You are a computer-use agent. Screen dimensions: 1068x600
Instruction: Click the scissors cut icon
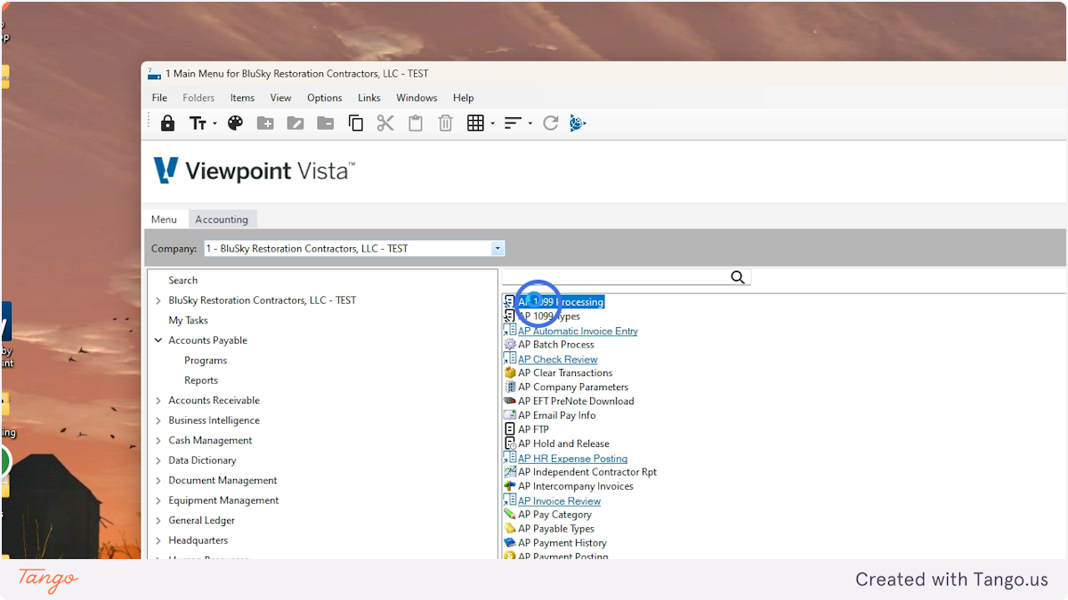(385, 124)
